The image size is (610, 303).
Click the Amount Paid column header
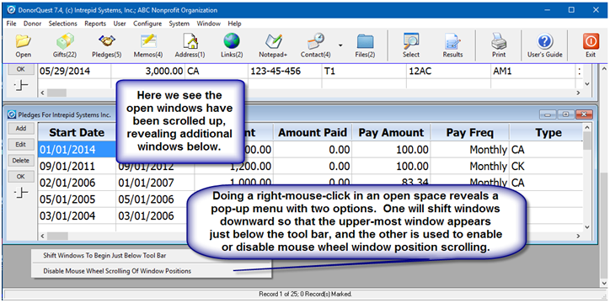[313, 132]
